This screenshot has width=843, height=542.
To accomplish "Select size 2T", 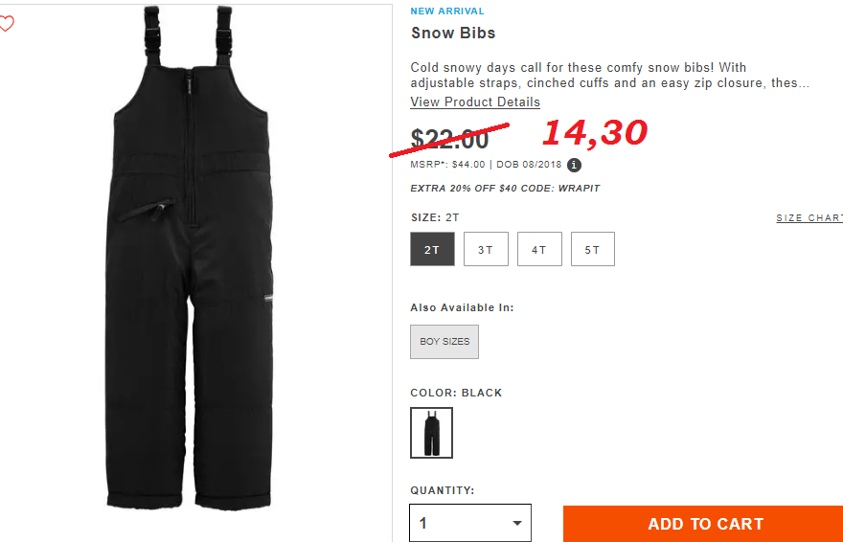I will 432,249.
